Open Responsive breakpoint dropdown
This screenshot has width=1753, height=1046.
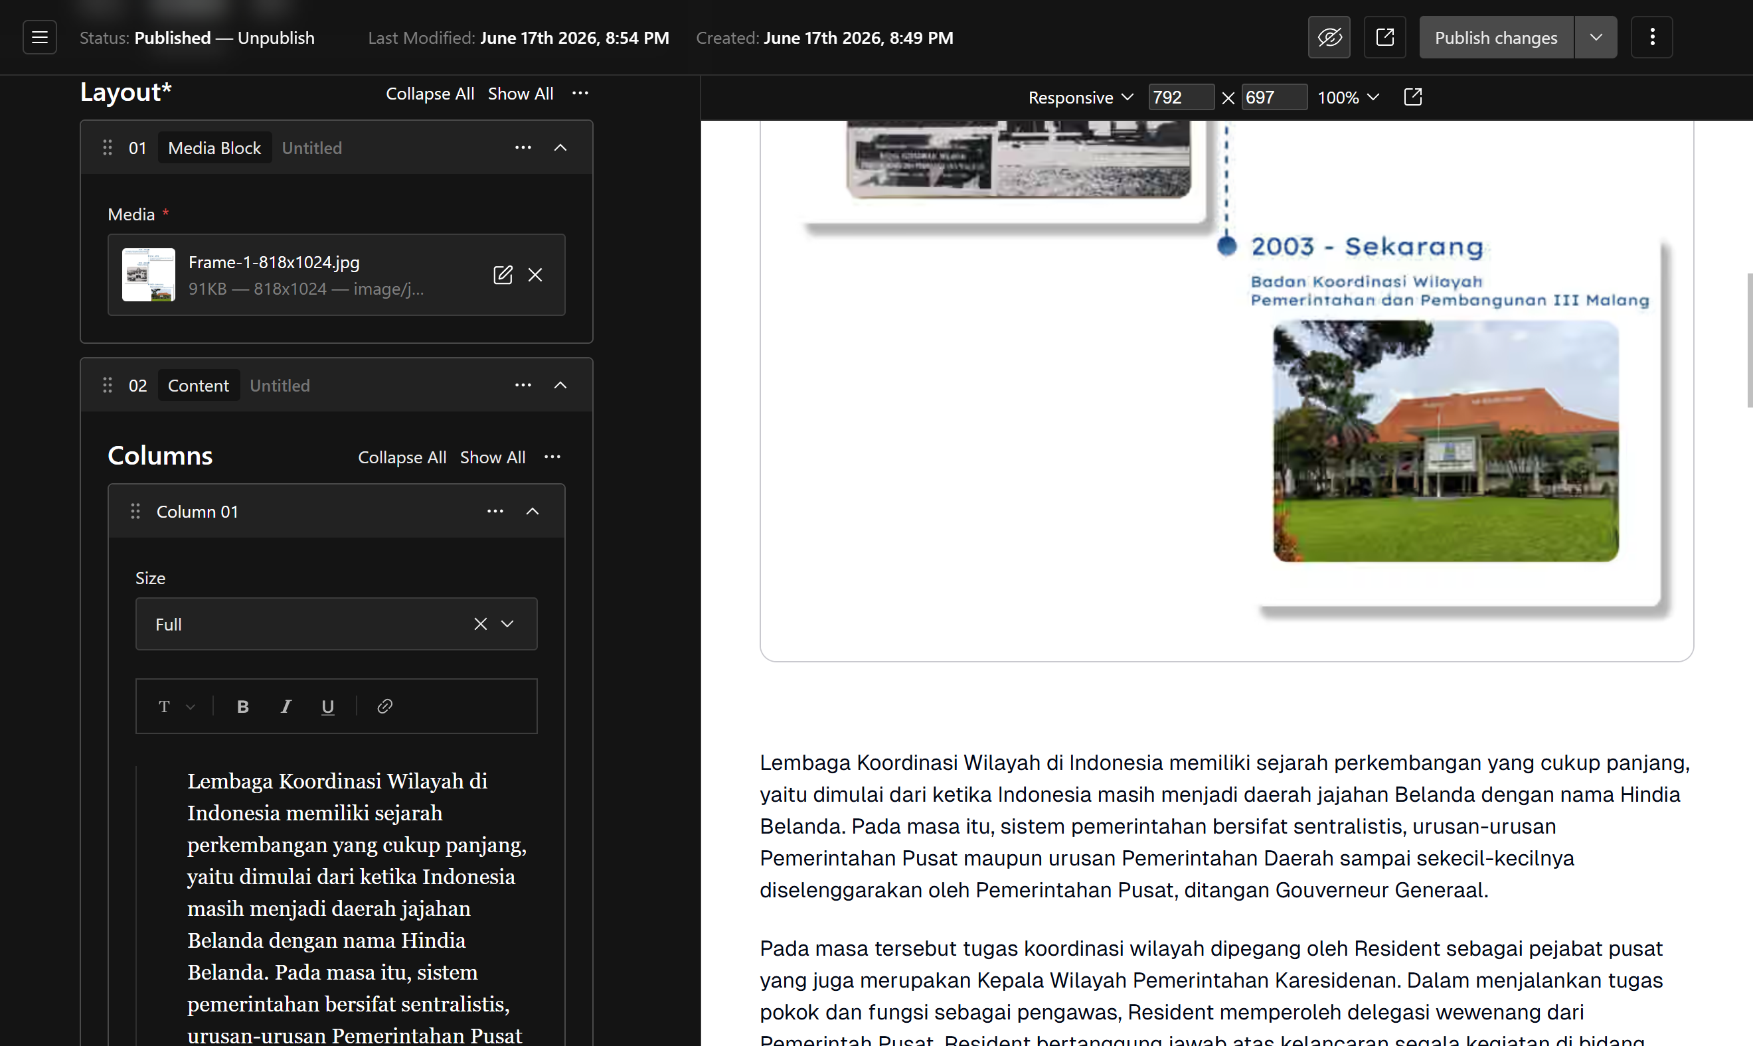[x=1081, y=98]
